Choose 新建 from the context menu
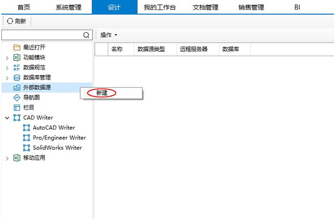Viewport: 334px width, 219px height. pyautogui.click(x=102, y=93)
